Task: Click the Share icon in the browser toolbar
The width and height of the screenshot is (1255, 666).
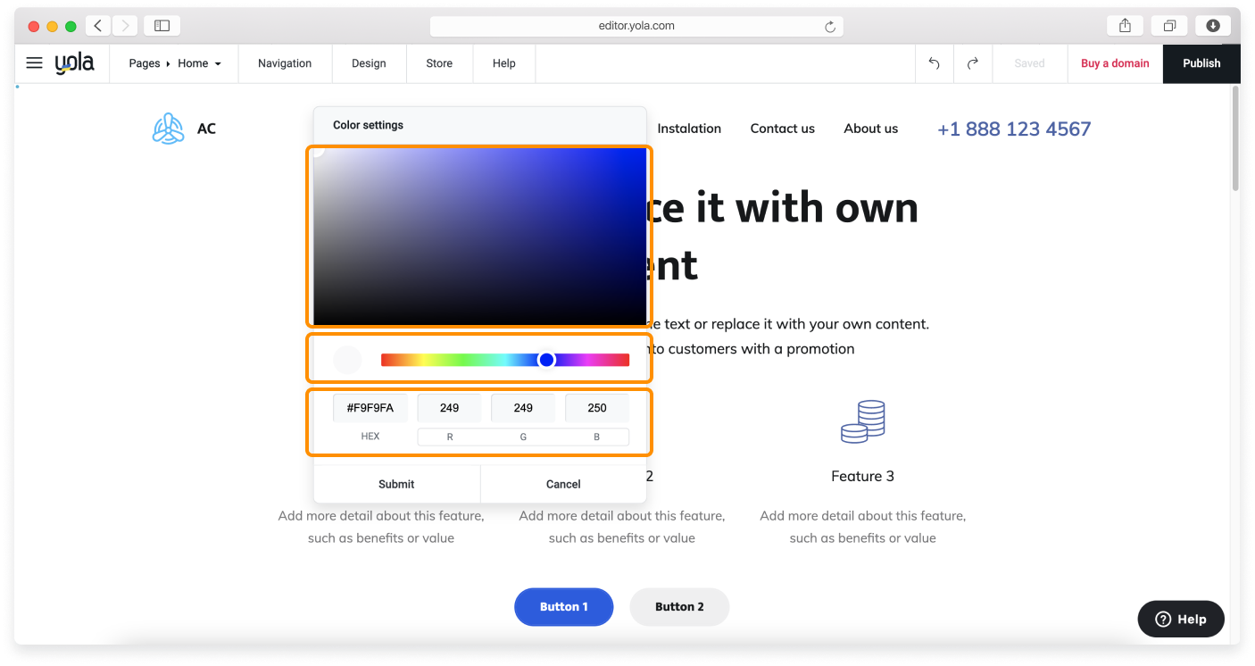Action: 1124,25
